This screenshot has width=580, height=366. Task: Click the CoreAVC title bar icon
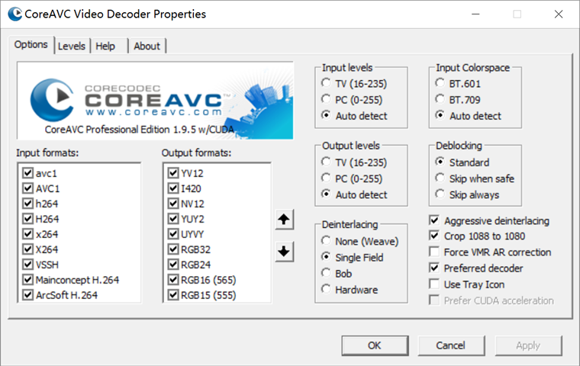pyautogui.click(x=14, y=14)
